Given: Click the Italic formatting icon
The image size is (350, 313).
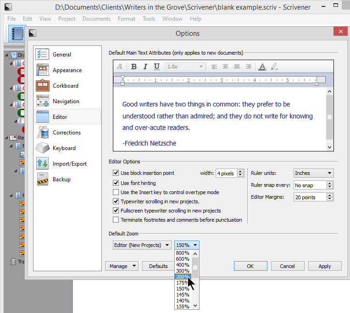Looking at the screenshot, I should click(145, 67).
